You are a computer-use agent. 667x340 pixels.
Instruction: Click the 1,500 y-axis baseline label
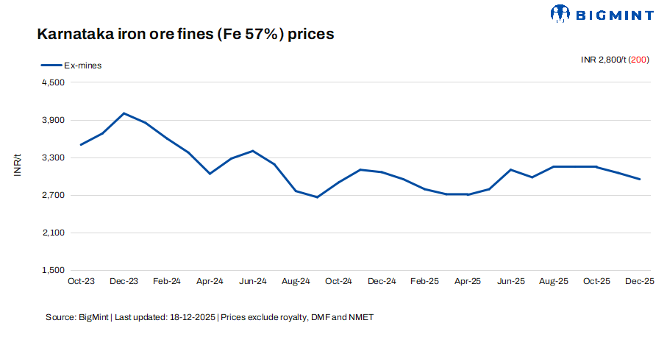click(x=54, y=270)
